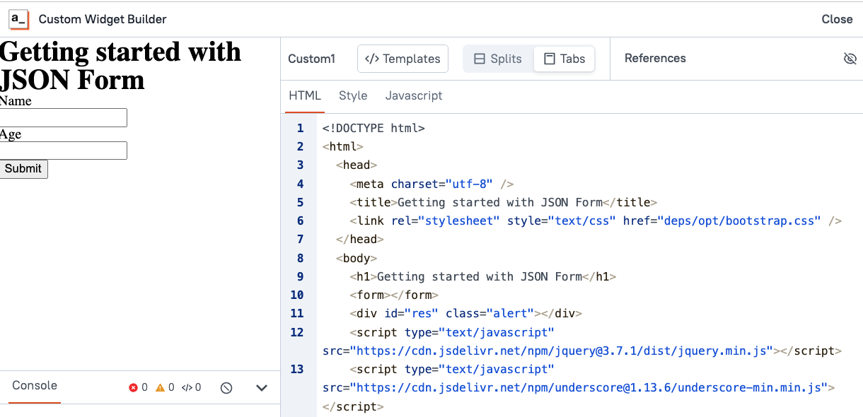Viewport: 863px width, 417px height.
Task: Collapse the Console panel via chevron
Action: pyautogui.click(x=261, y=387)
